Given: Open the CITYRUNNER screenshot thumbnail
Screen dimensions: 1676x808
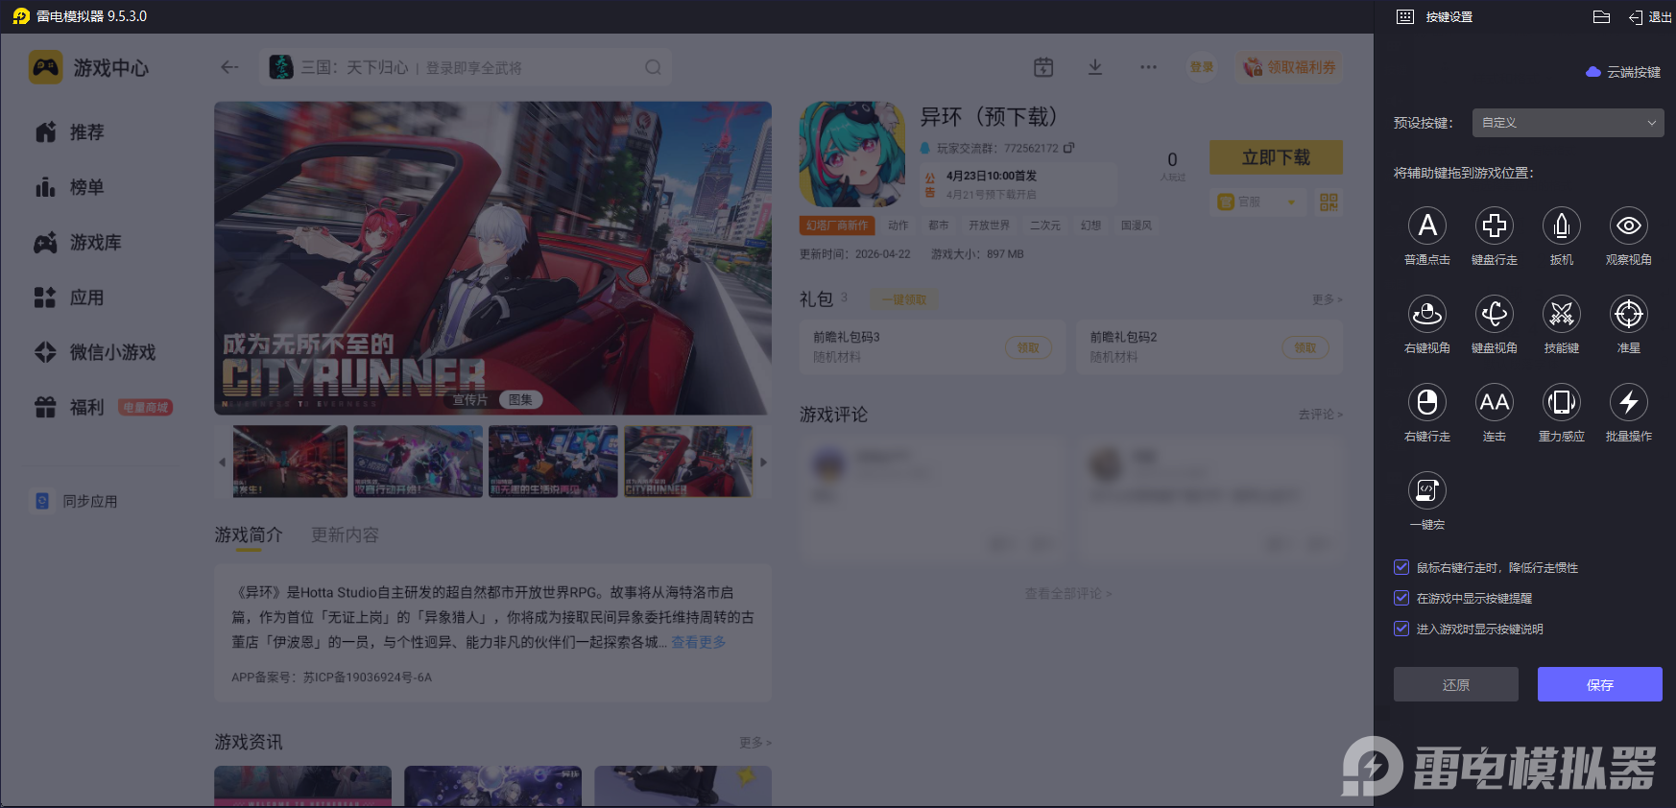Looking at the screenshot, I should [688, 462].
